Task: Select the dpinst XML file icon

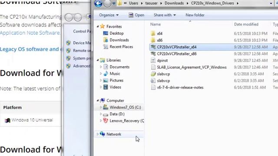Action: pos(153,60)
